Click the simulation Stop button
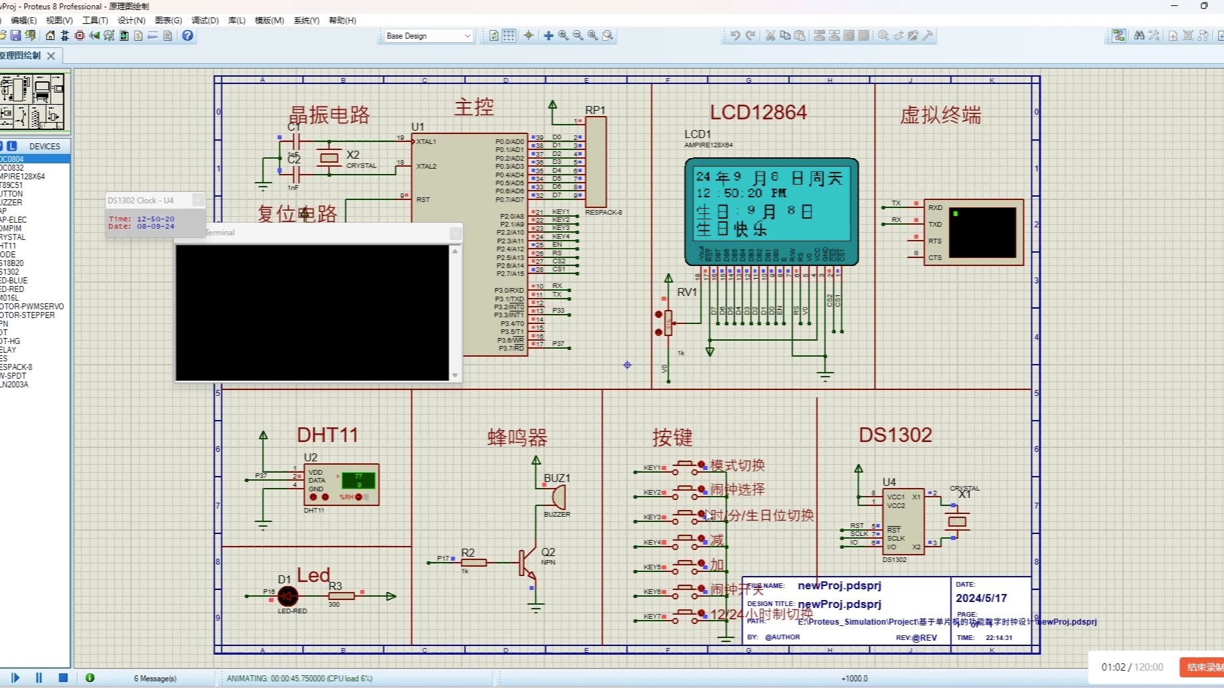 (63, 677)
